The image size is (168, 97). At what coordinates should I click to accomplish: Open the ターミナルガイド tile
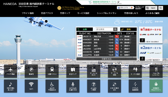click(94, 71)
